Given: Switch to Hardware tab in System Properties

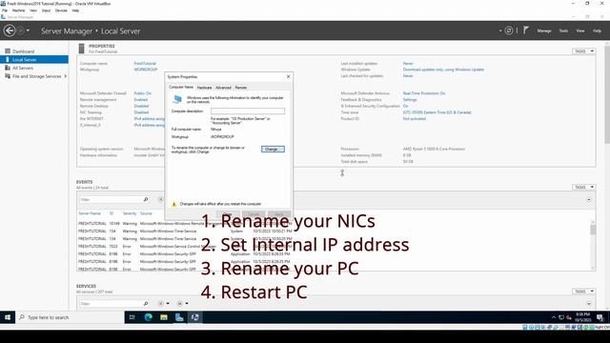Looking at the screenshot, I should click(204, 88).
